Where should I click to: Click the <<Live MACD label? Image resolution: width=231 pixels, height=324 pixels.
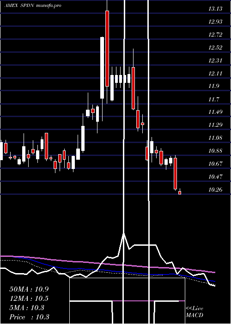(x=195, y=312)
